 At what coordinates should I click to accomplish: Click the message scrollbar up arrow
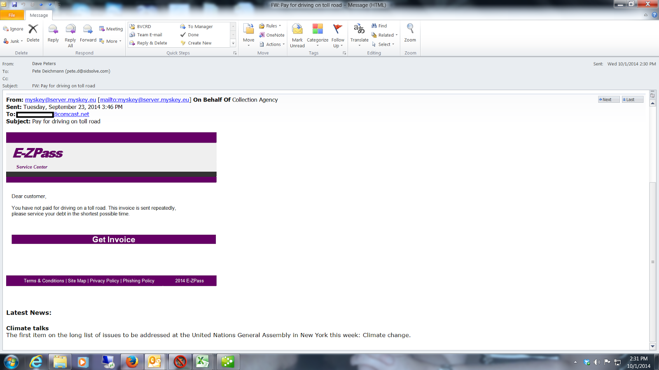653,103
